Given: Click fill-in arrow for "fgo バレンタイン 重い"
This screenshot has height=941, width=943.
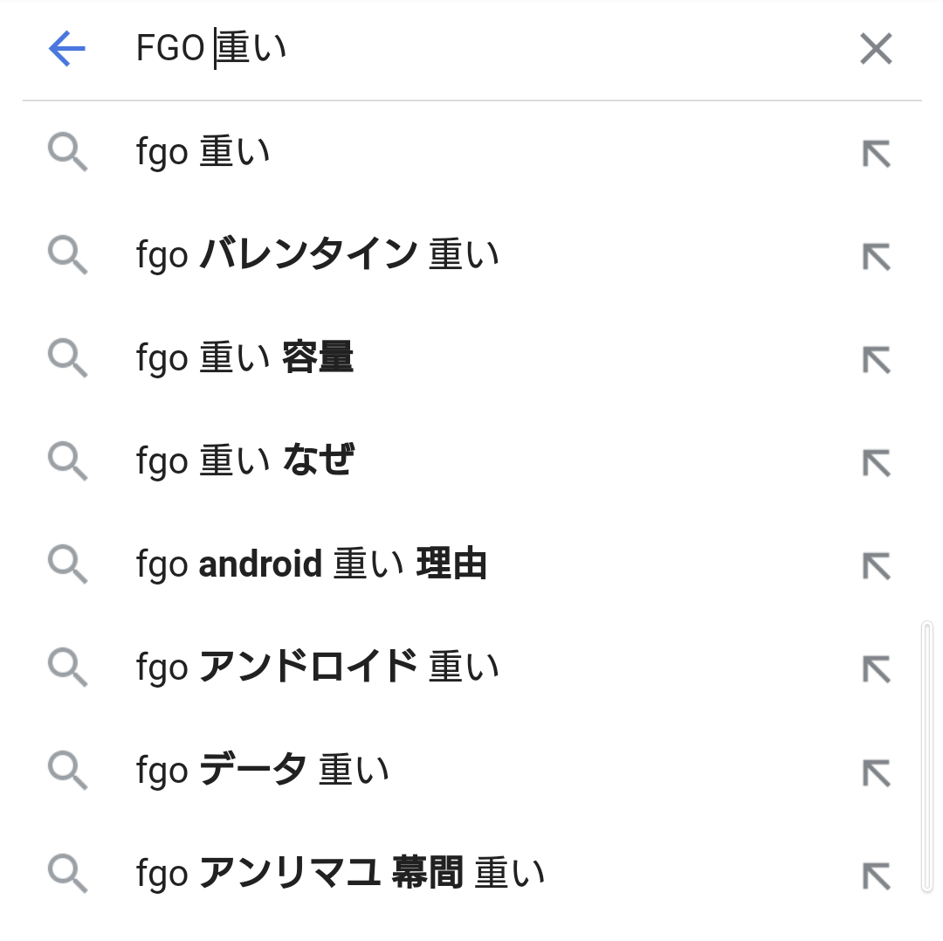Looking at the screenshot, I should 876,257.
